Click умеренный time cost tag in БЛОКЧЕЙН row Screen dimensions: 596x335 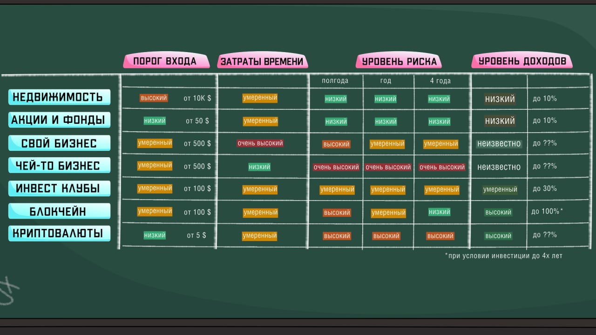260,212
